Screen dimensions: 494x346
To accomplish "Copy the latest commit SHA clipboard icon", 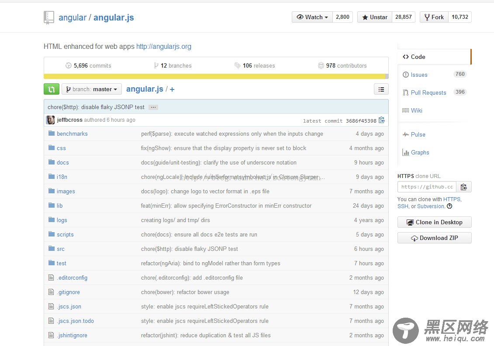I will click(x=381, y=120).
